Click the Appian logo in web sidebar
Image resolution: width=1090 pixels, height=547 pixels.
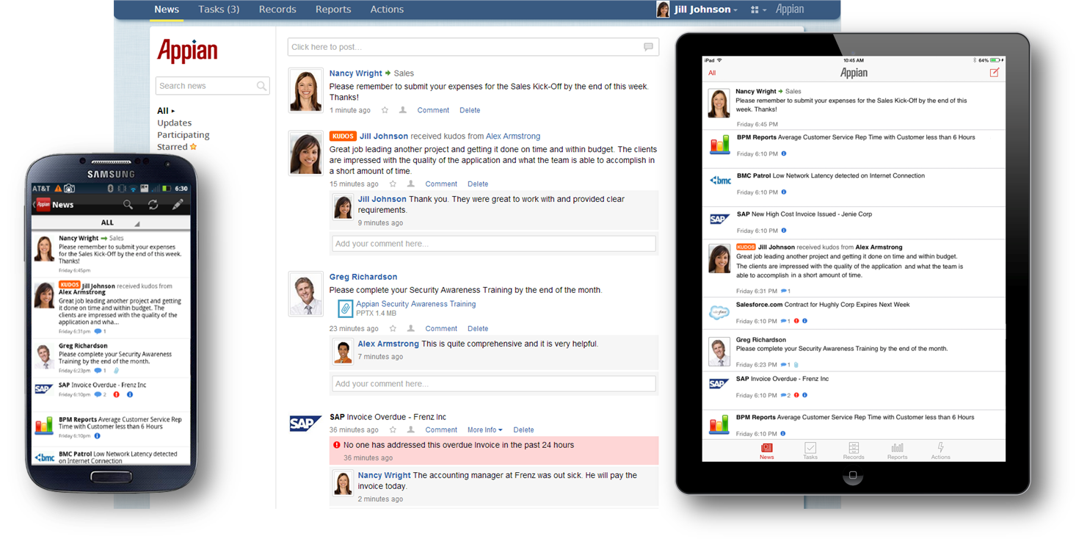tap(187, 51)
